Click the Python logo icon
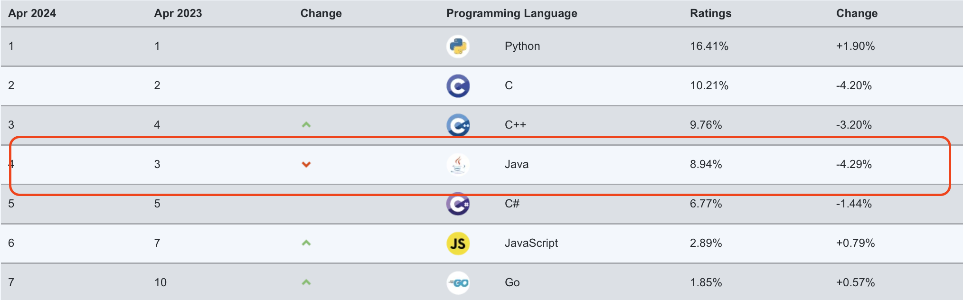Viewport: 963px width, 300px height. pos(458,47)
